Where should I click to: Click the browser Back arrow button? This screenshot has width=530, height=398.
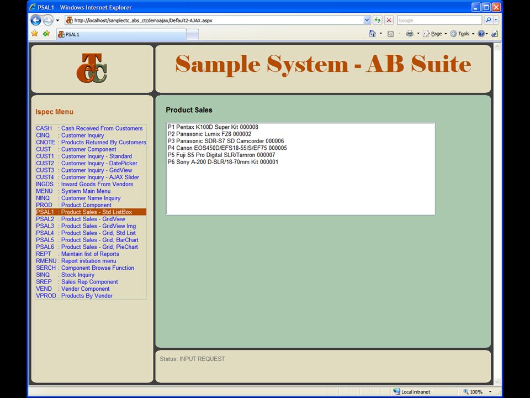[x=36, y=20]
